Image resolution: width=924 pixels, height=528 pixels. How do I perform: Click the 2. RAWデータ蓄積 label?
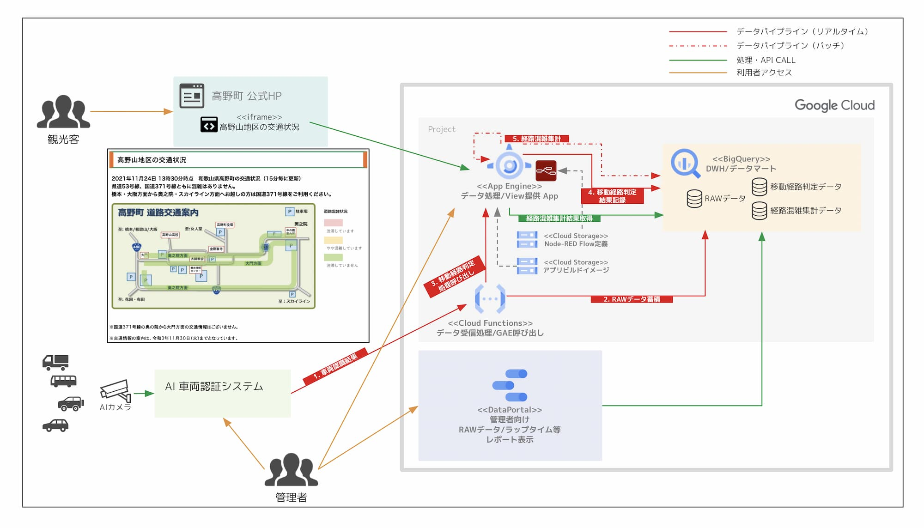click(632, 299)
